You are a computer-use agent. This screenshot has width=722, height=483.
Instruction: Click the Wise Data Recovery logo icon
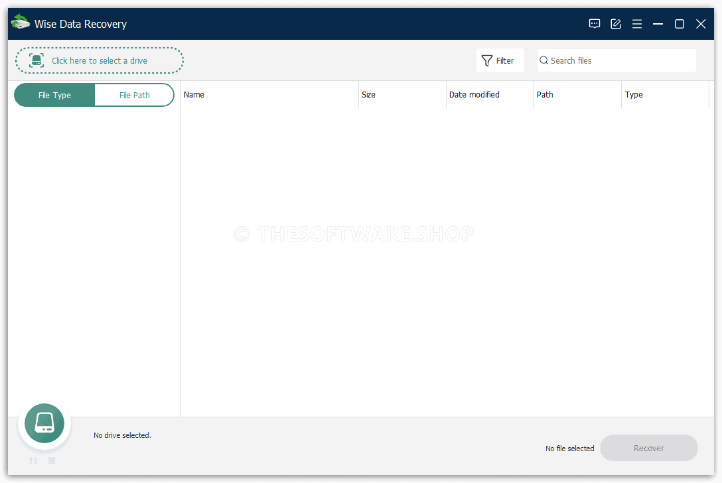point(21,23)
